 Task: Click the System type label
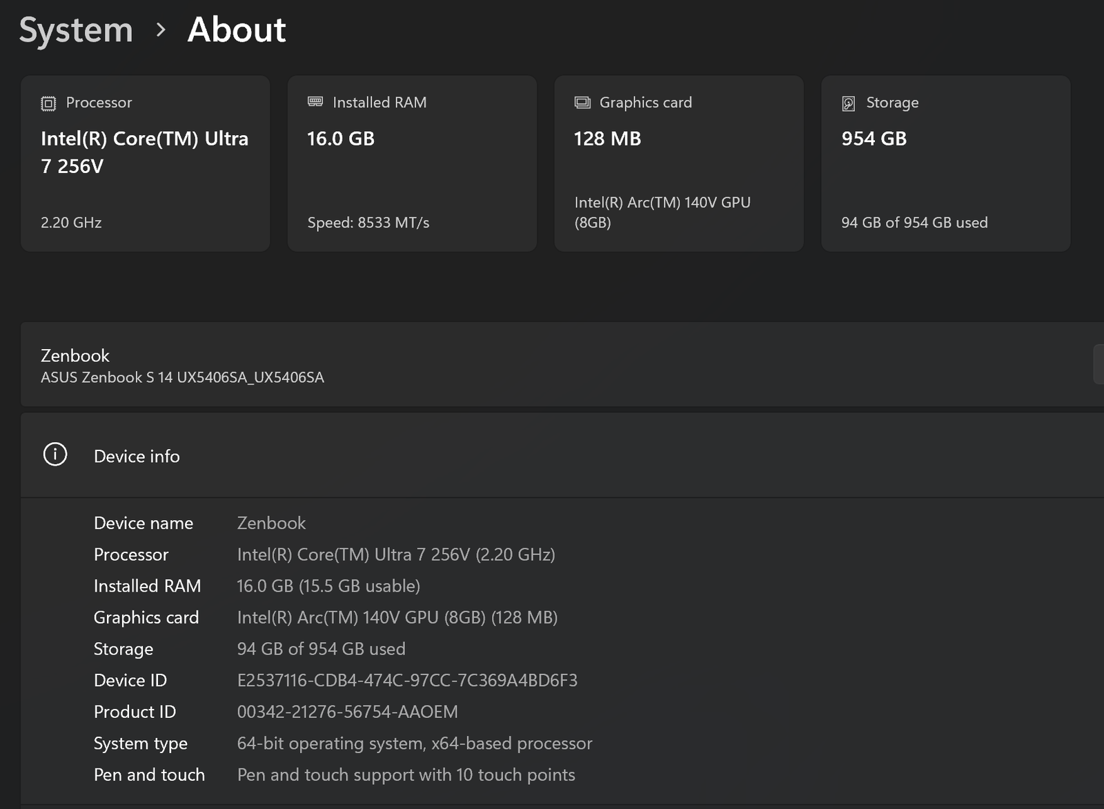[141, 744]
